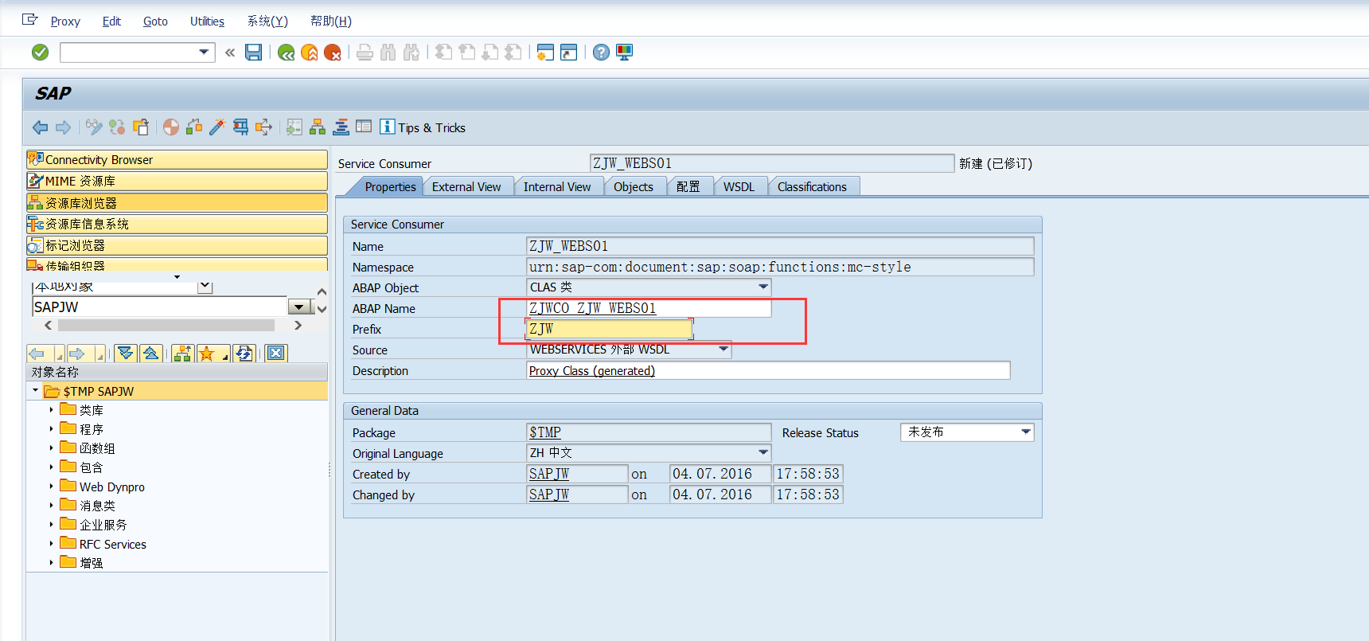
Task: Open the command field dropdown arrow
Action: (x=205, y=53)
